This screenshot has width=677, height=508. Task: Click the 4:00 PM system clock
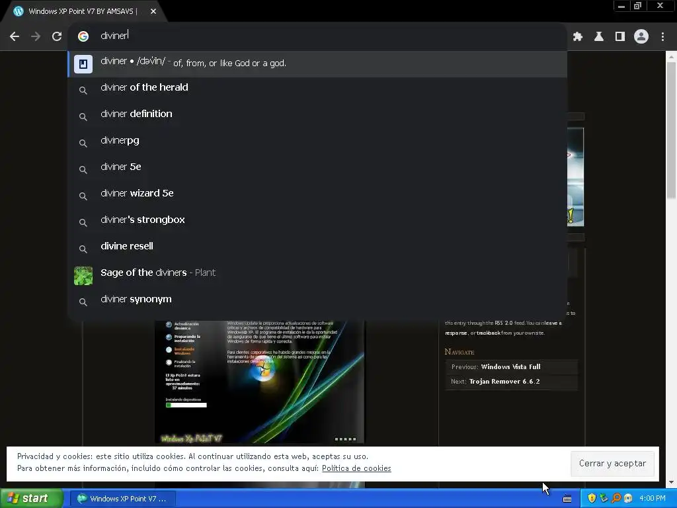(653, 499)
